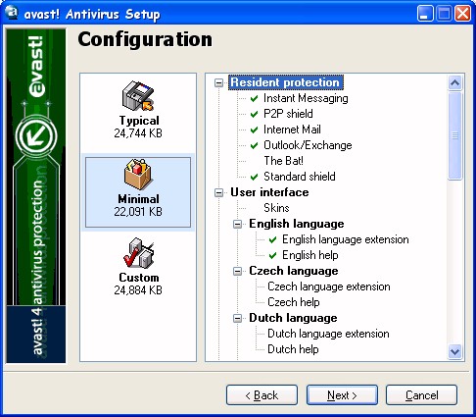Image resolution: width=476 pixels, height=417 pixels.
Task: Select the Typical installation icon
Action: 138,95
